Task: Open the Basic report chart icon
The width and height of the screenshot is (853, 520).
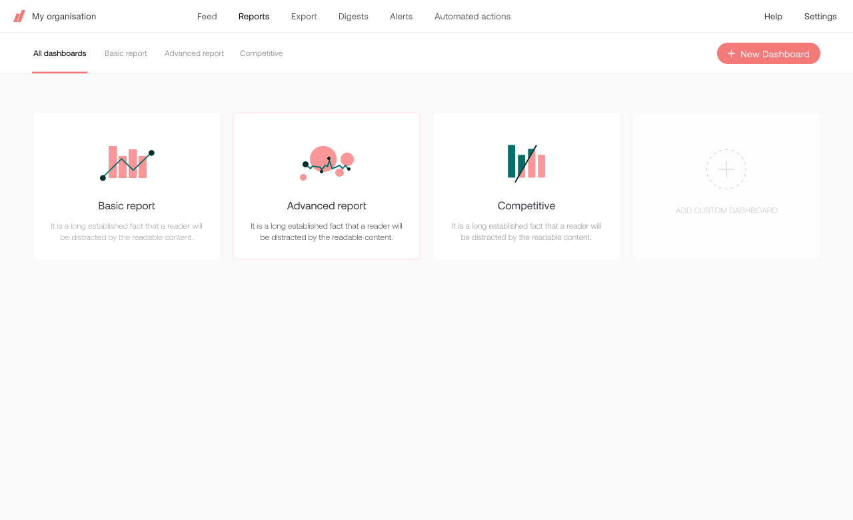Action: pos(127,163)
